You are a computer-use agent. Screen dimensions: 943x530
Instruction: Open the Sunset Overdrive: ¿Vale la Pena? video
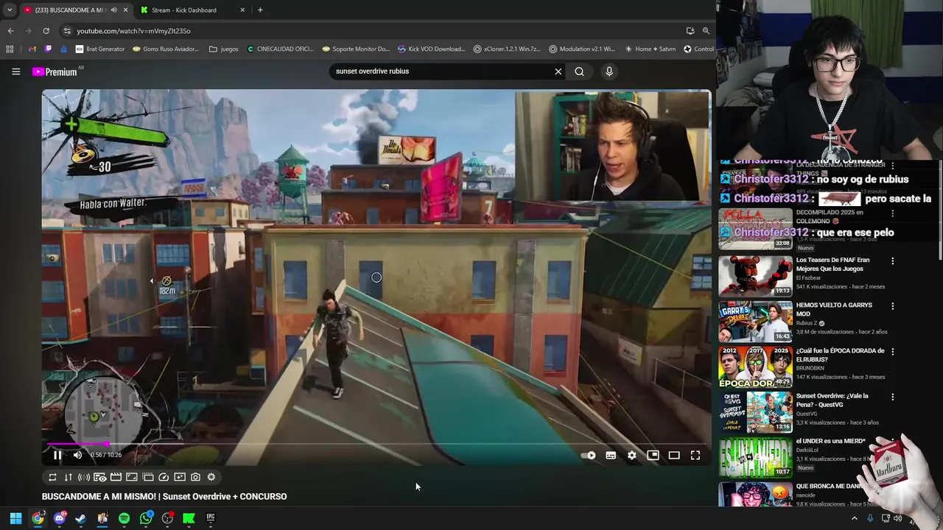(755, 412)
